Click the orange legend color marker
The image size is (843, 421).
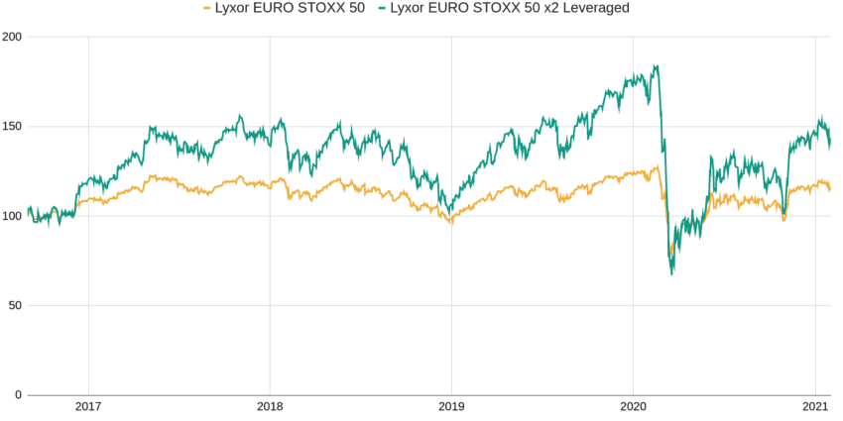pyautogui.click(x=207, y=8)
